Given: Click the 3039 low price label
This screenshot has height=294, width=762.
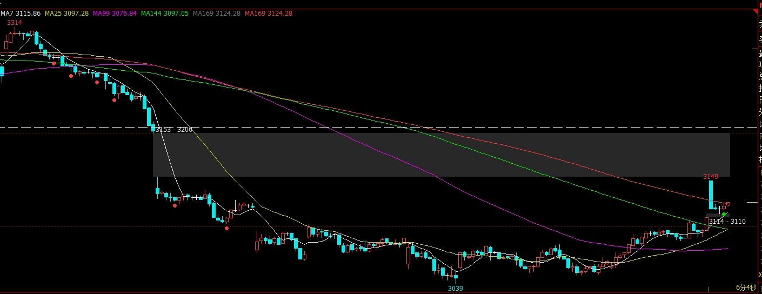Looking at the screenshot, I should 455,288.
